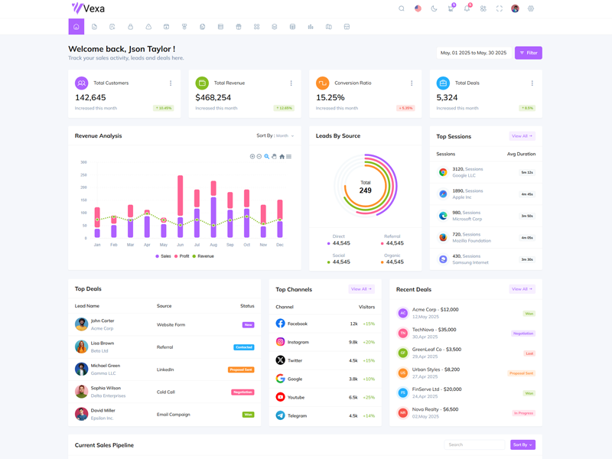Image resolution: width=612 pixels, height=459 pixels.
Task: Click the US flag language selector
Action: click(418, 8)
